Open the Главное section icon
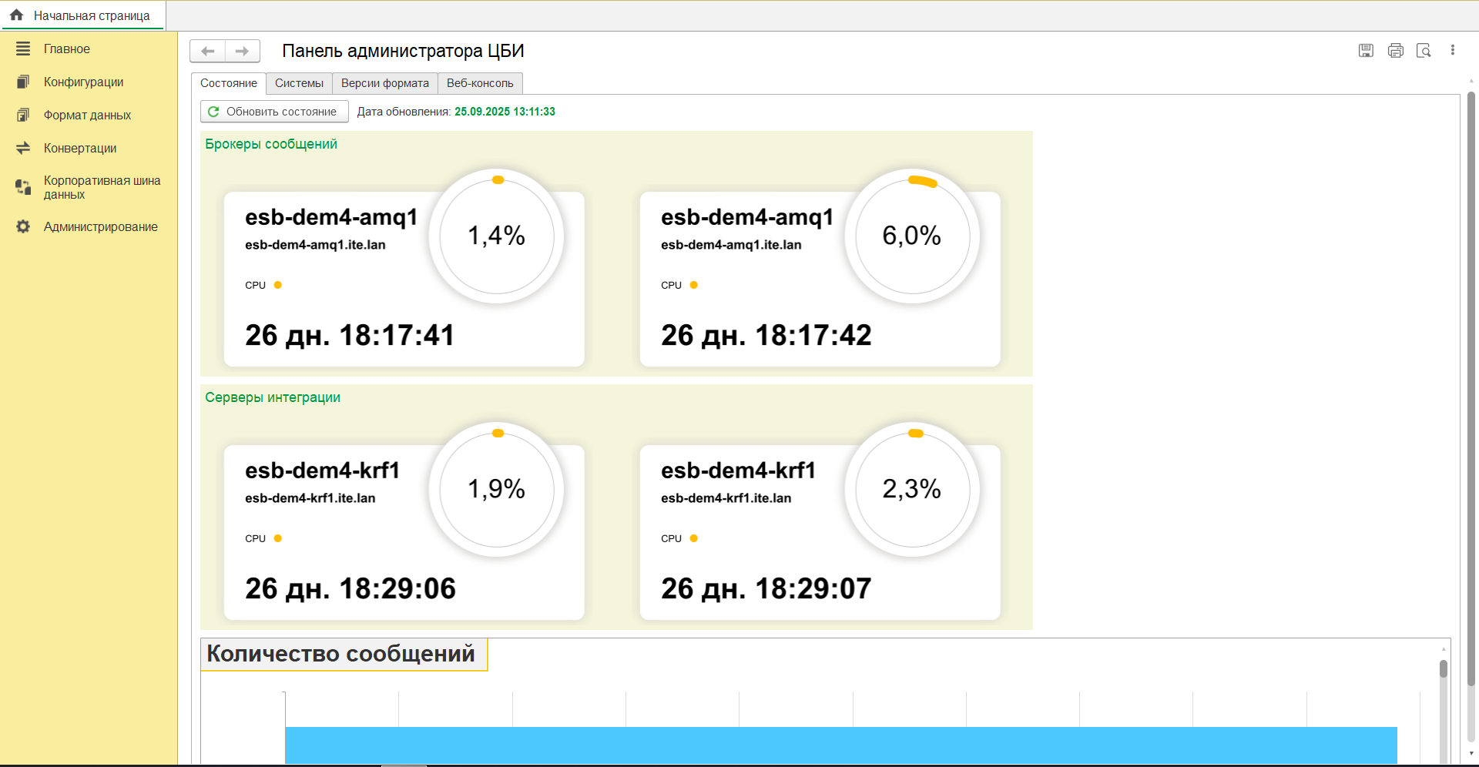Screen dimensions: 1479x767 [x=23, y=49]
